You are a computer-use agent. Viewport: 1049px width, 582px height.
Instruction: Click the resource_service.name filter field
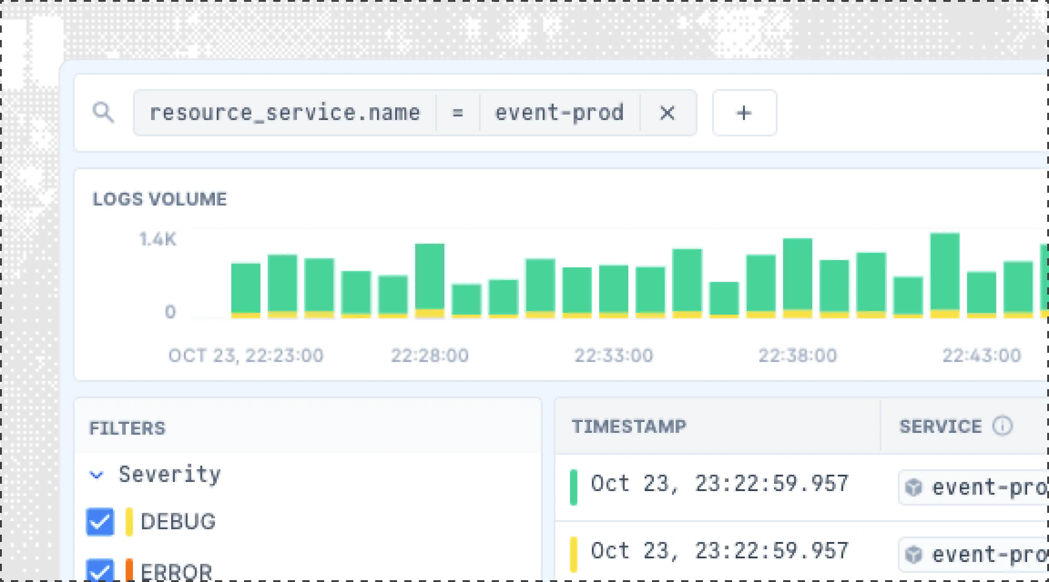click(x=285, y=113)
